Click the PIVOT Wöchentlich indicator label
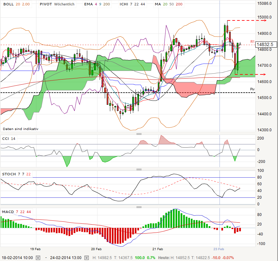The image size is (278, 261). point(57,4)
